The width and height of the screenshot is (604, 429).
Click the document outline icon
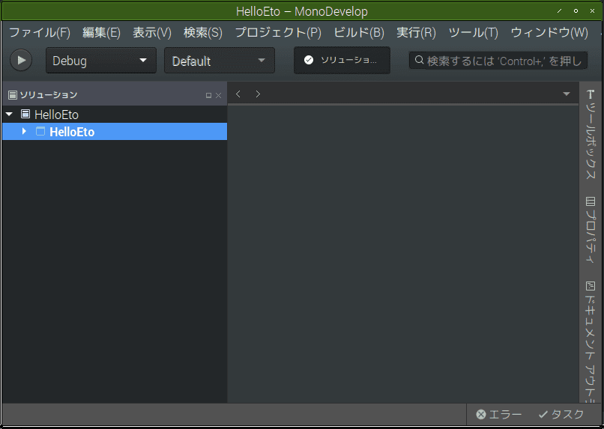tap(591, 286)
